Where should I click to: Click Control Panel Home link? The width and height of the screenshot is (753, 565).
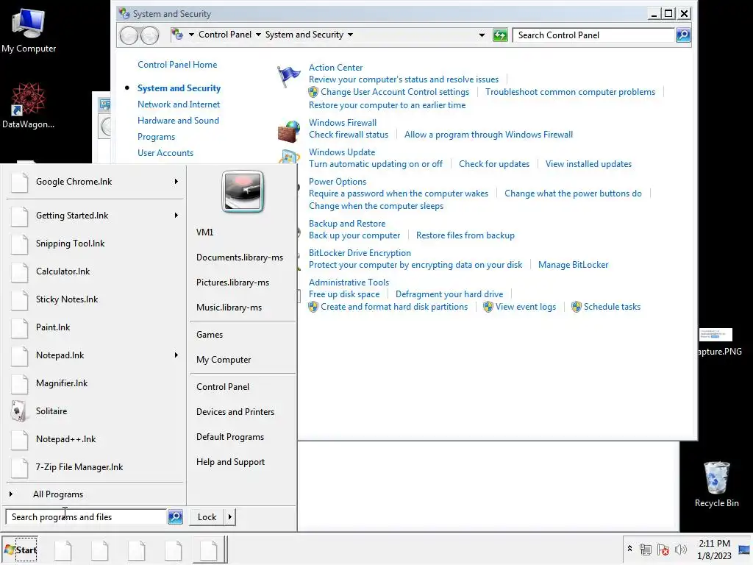[177, 65]
